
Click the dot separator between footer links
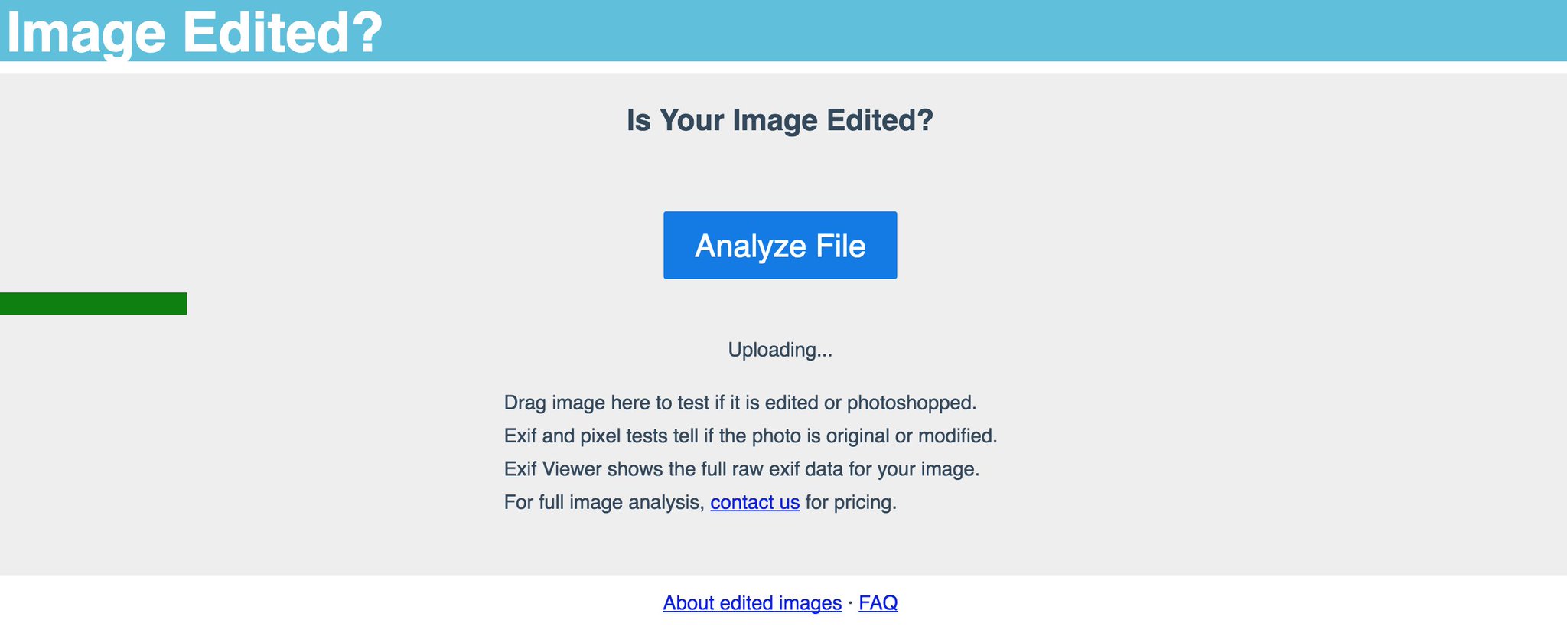(850, 603)
